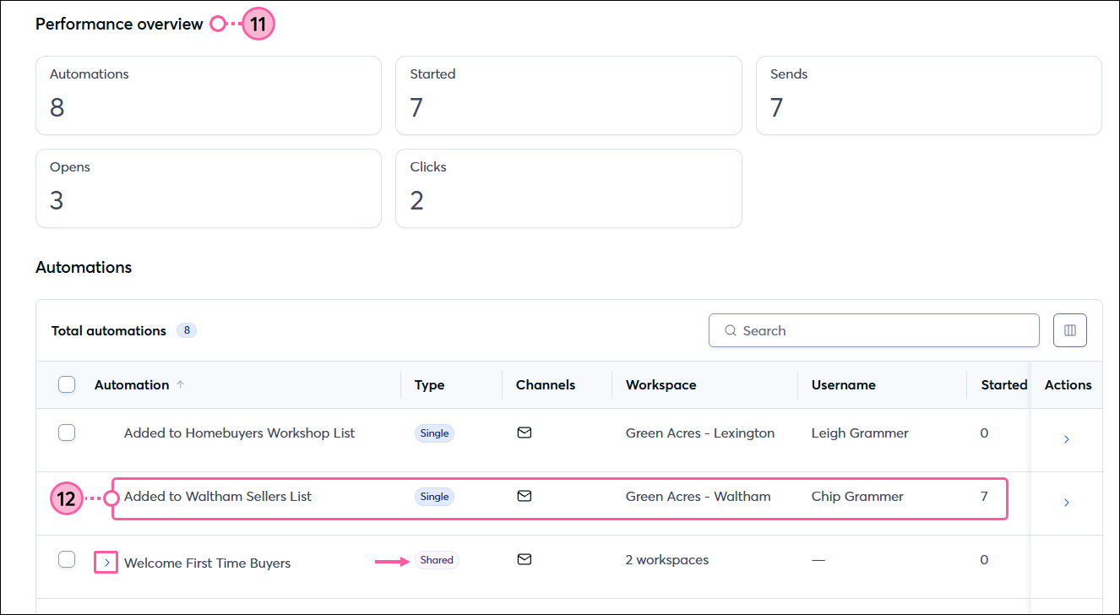
Task: Select the Automations summary card
Action: 209,95
